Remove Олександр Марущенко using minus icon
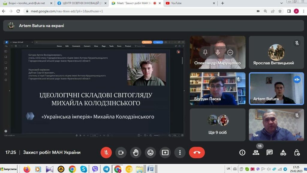The height and width of the screenshot is (173, 307). 230,52
